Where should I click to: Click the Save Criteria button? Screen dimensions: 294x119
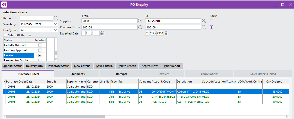coord(104,66)
